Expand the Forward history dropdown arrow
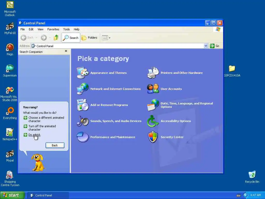 tap(50, 38)
